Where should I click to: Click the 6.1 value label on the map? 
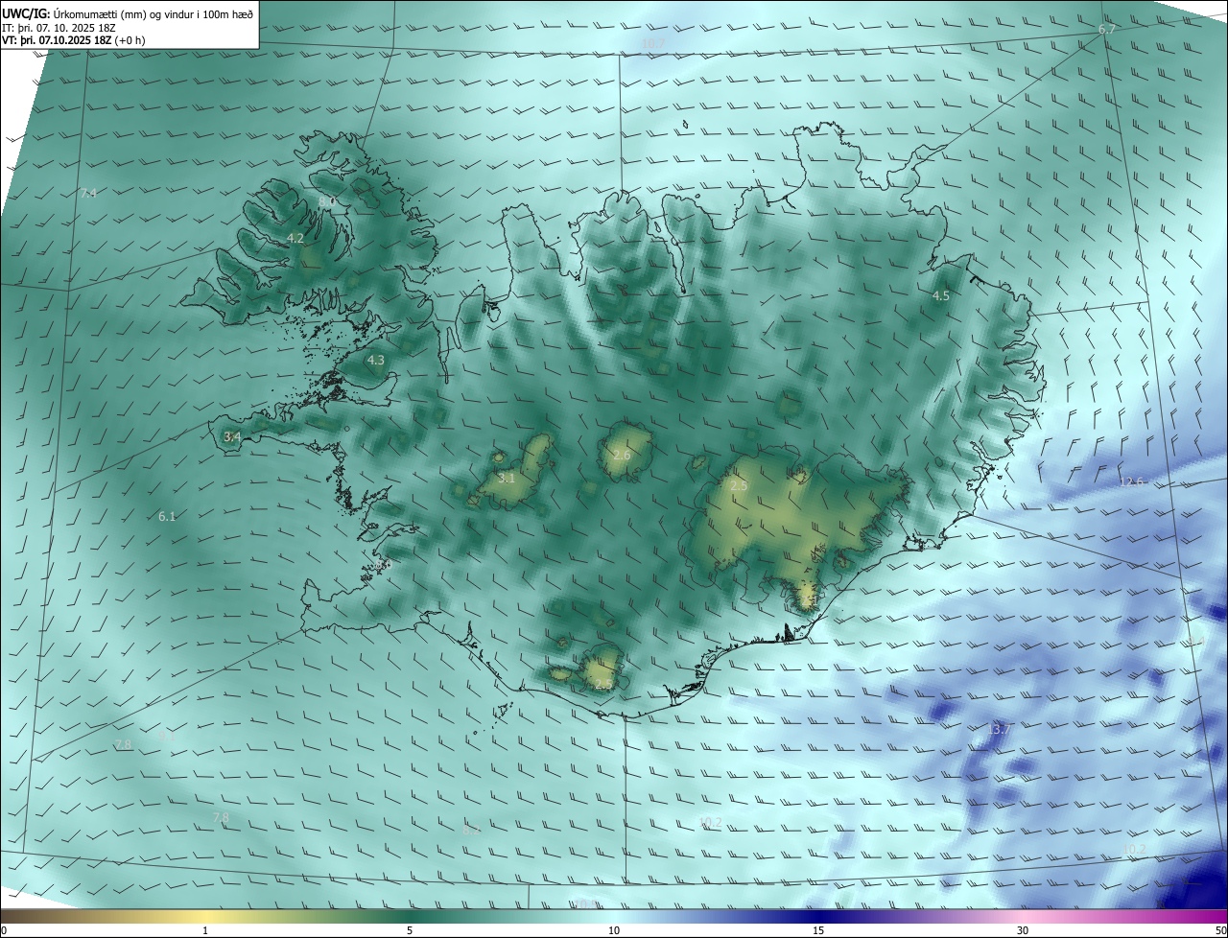167,516
